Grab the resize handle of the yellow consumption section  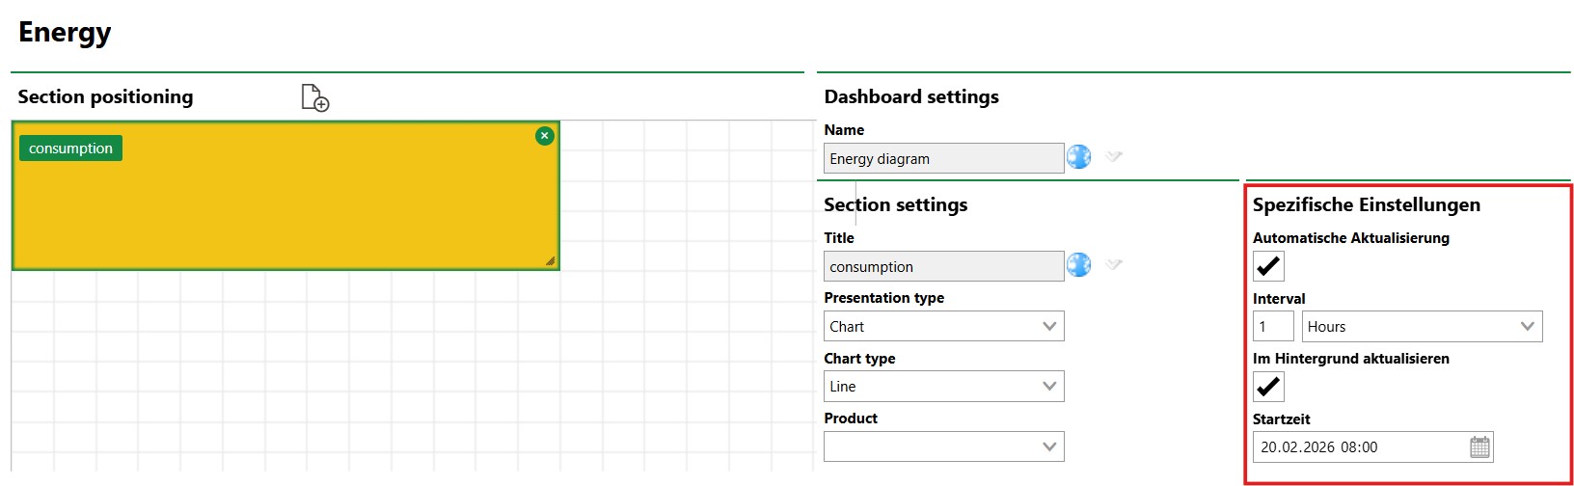pos(550,260)
